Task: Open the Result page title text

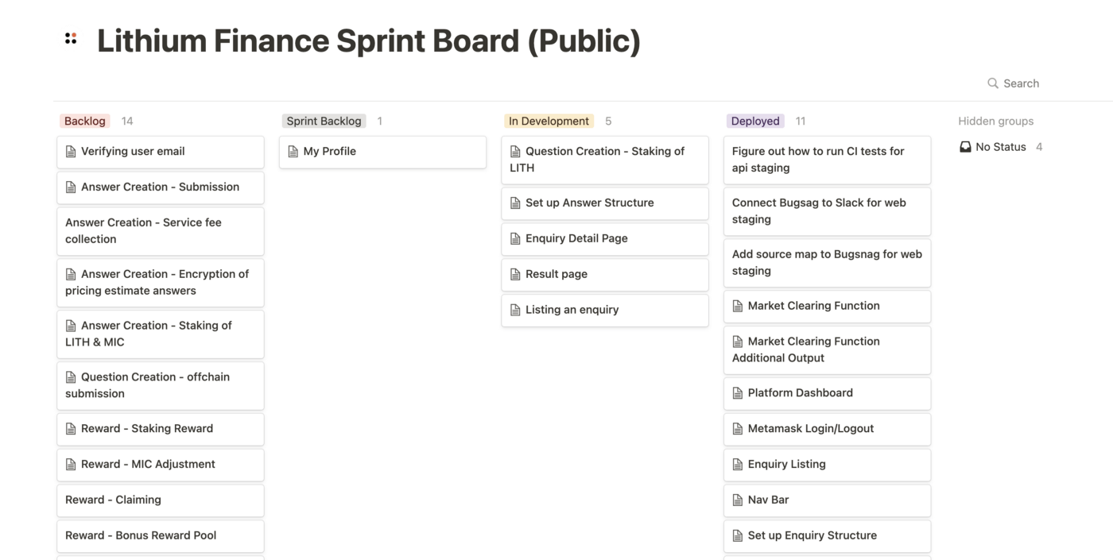Action: coord(556,274)
